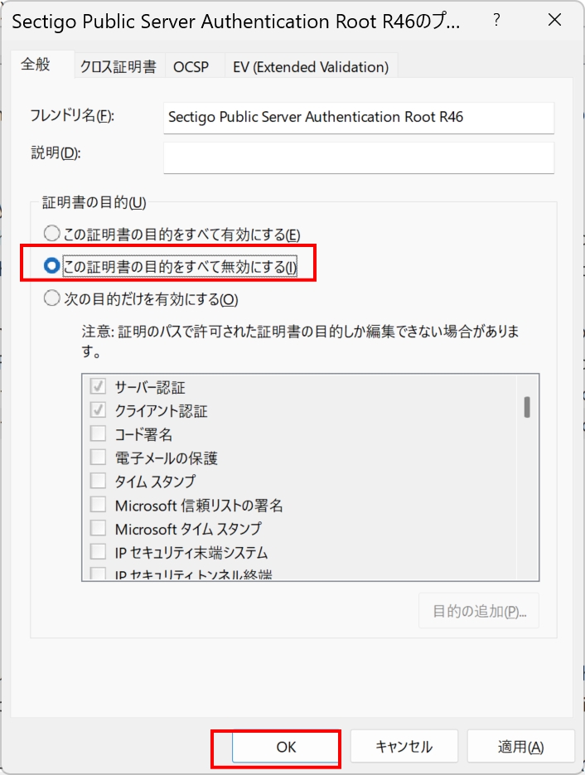Click the 説明 text field
Viewport: 585px width, 775px height.
click(x=359, y=157)
